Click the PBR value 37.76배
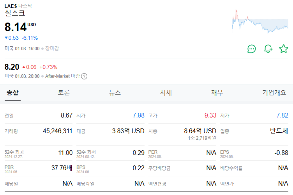The width and height of the screenshot is (293, 195). tap(62, 168)
